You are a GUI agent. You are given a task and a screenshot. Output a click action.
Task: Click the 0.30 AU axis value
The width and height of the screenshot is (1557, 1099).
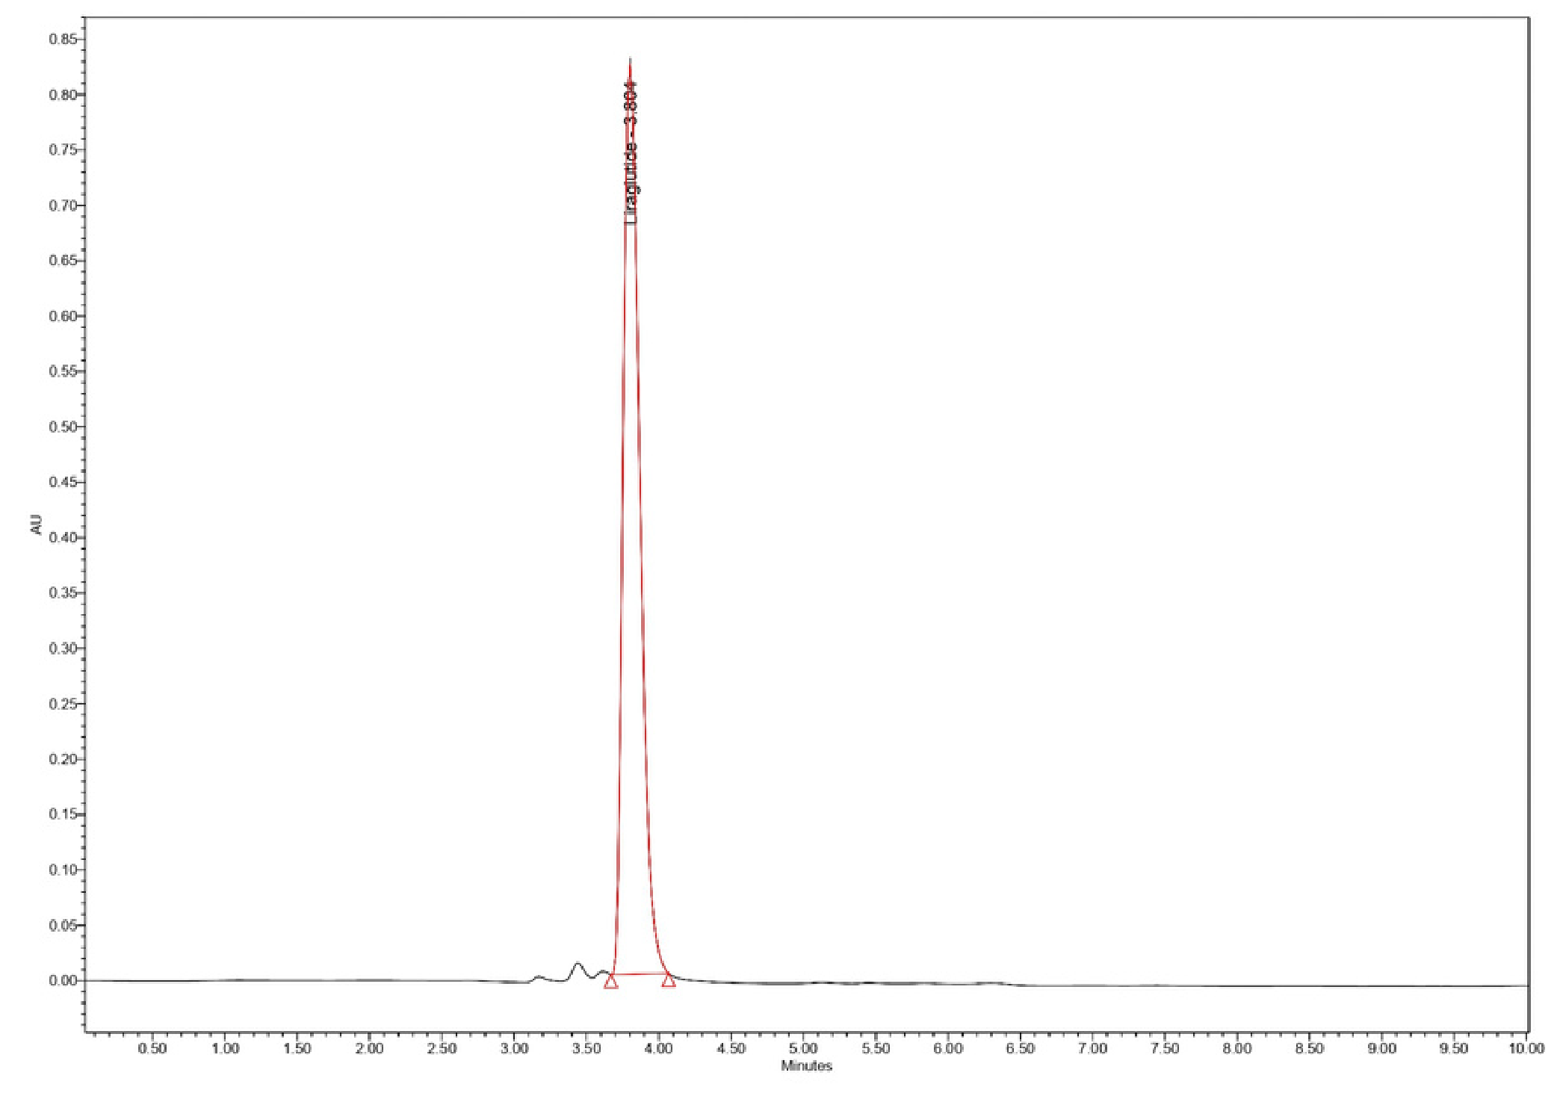63,648
